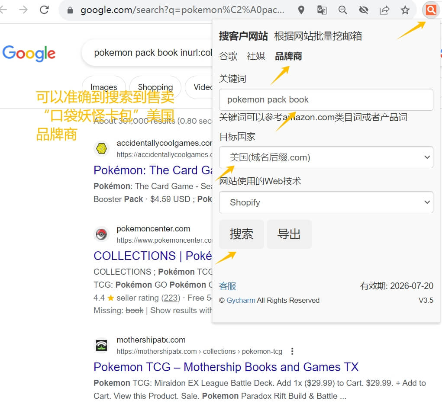This screenshot has height=404, width=442.
Task: Open the three-dot menu for mothershipatx result
Action: click(292, 351)
